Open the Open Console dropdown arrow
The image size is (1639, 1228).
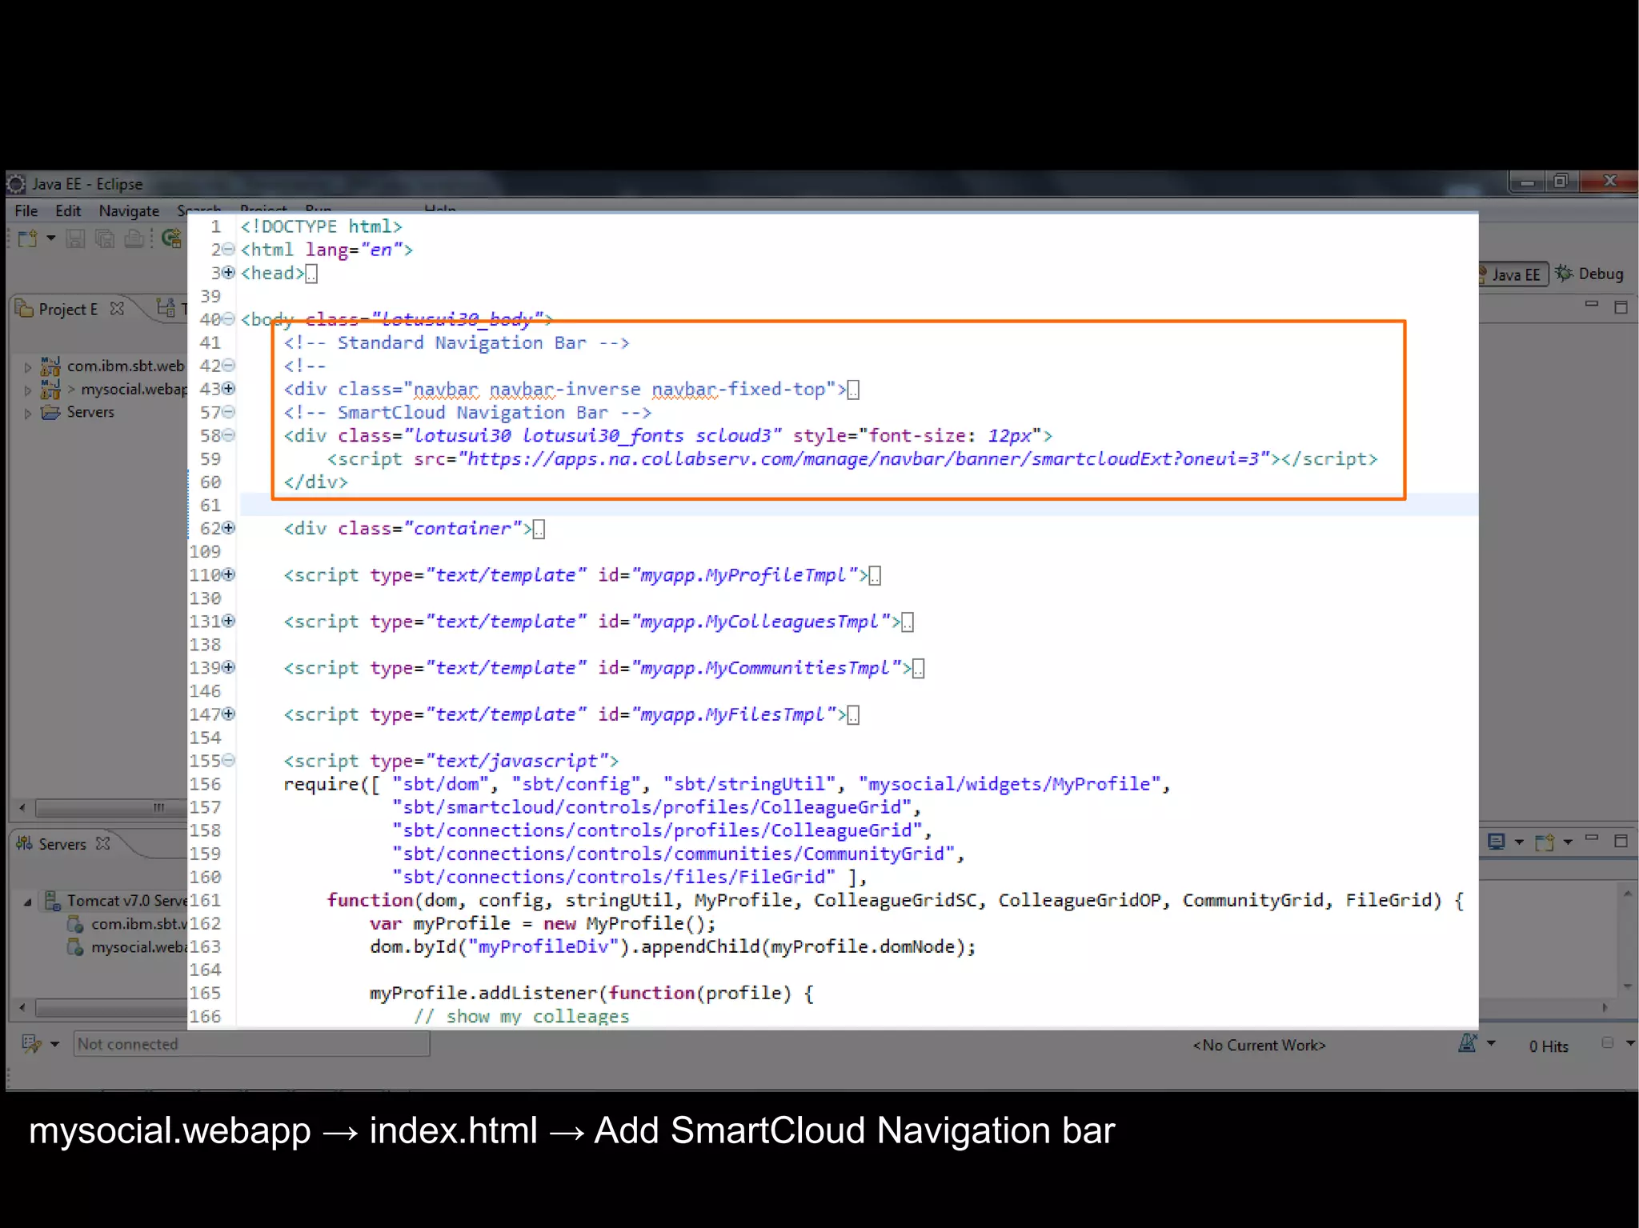pos(1568,842)
